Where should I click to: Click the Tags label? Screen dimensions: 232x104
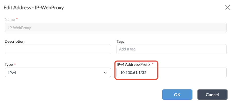point(120,41)
